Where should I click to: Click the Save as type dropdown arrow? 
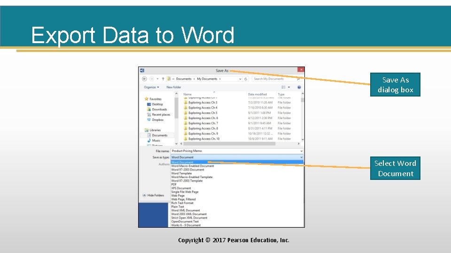click(301, 157)
